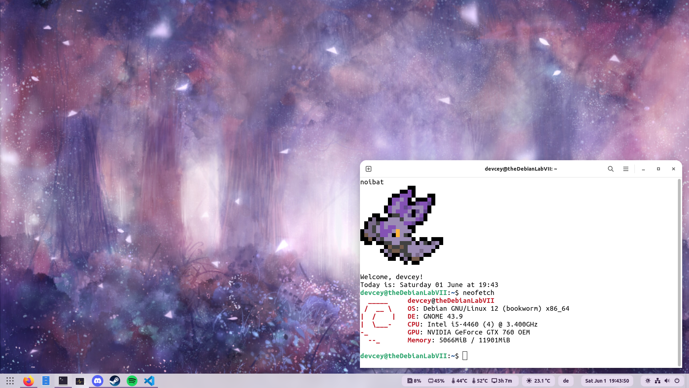
Task: Click the 'Today is: Saturday 01 June' line
Action: coord(429,285)
